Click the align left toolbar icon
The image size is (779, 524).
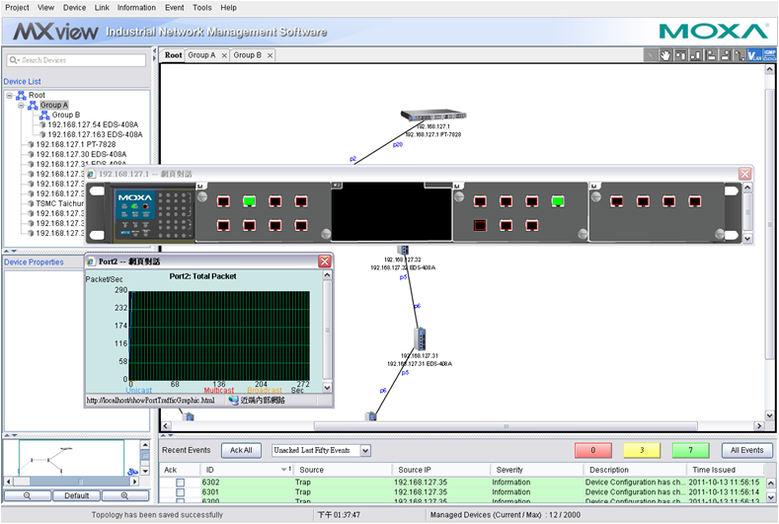pyautogui.click(x=711, y=55)
